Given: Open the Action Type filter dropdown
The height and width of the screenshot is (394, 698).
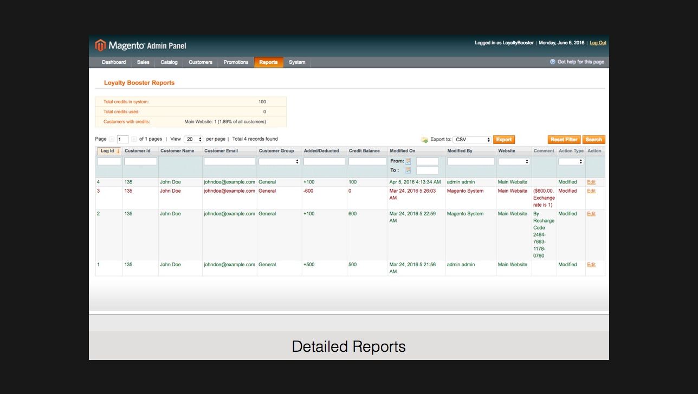Looking at the screenshot, I should (x=571, y=161).
